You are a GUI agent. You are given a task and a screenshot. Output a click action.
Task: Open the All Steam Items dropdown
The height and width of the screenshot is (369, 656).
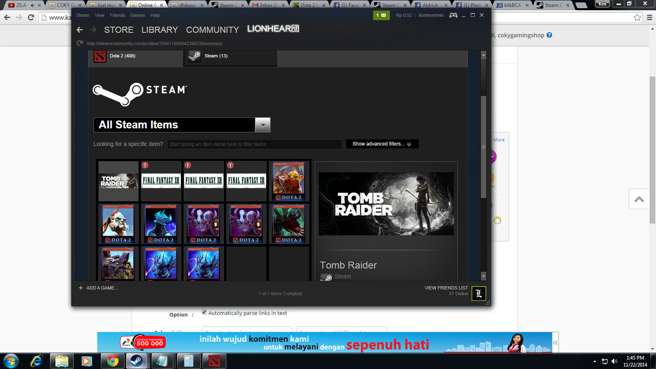coord(262,125)
